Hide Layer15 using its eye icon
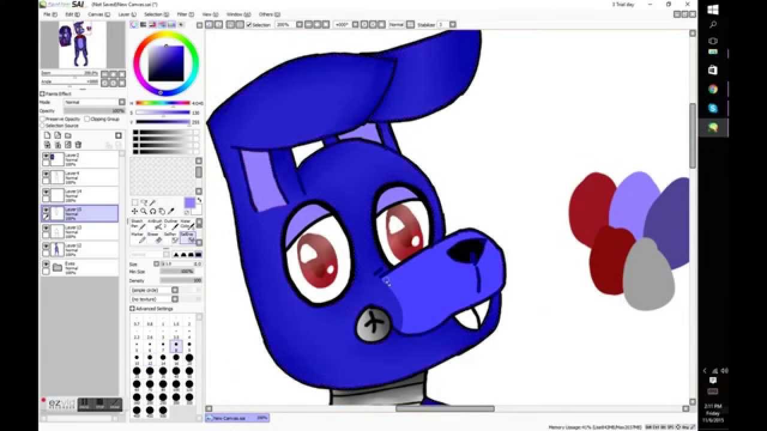This screenshot has width=767, height=431. [x=46, y=210]
